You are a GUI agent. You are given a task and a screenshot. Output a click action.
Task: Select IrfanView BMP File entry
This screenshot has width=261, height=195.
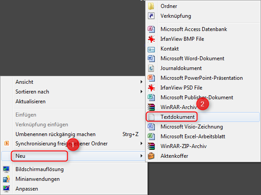tap(203, 39)
